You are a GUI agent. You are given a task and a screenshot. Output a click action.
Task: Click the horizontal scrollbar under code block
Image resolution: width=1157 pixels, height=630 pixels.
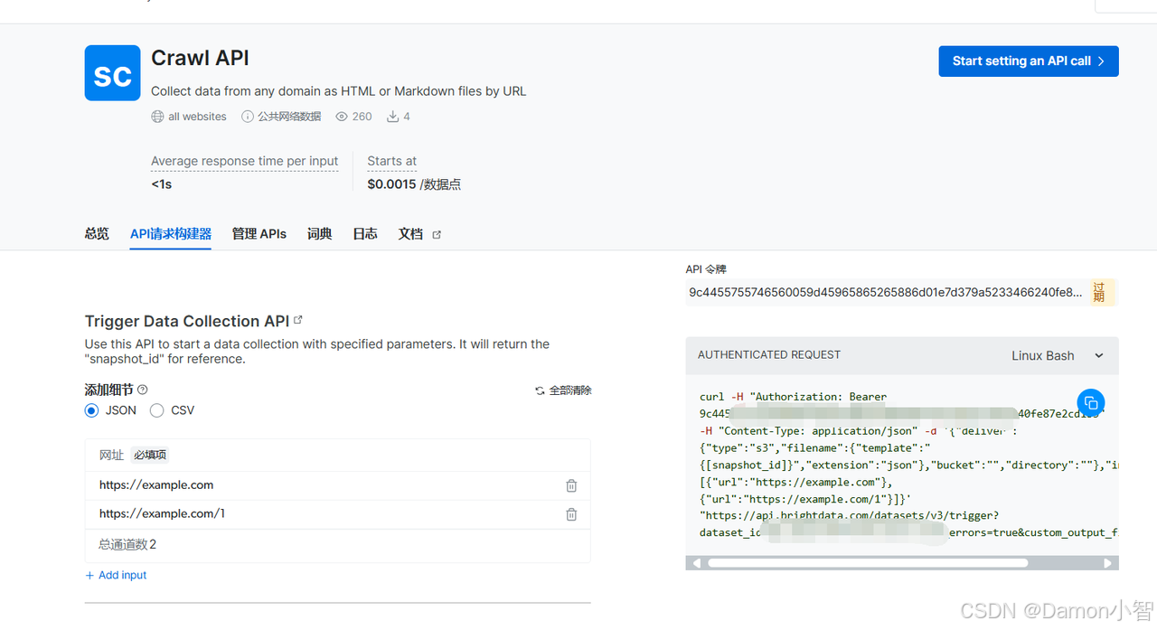coord(868,562)
